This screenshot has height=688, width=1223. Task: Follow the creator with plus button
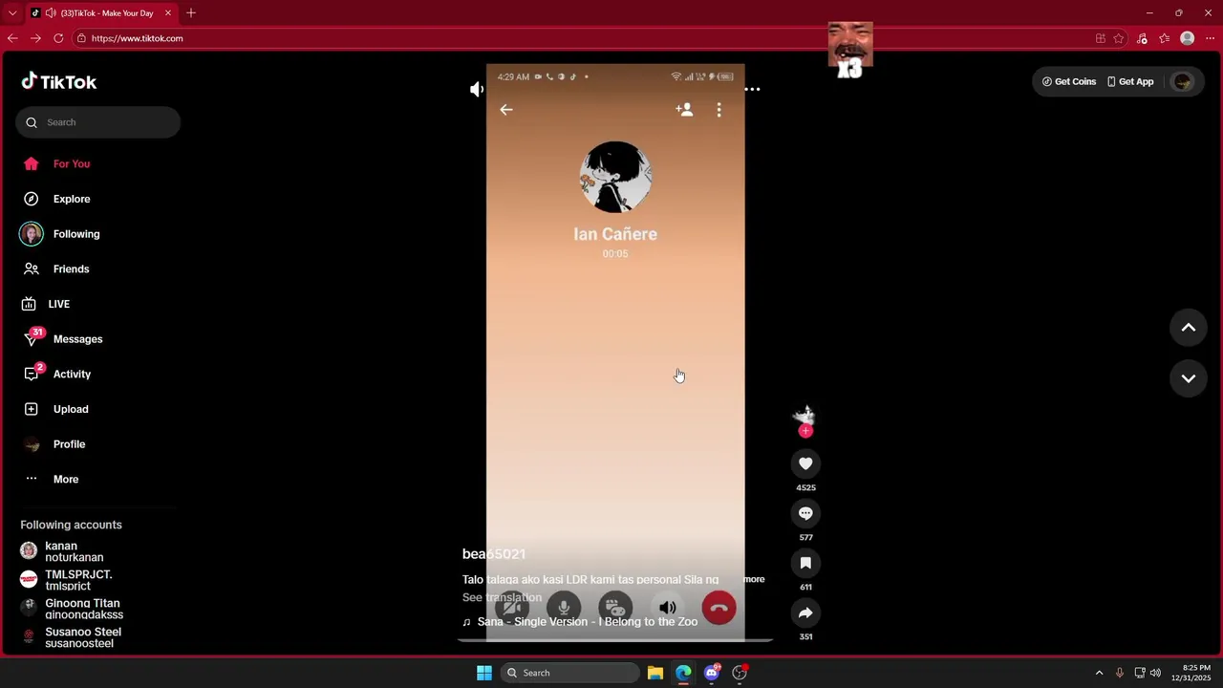click(805, 432)
